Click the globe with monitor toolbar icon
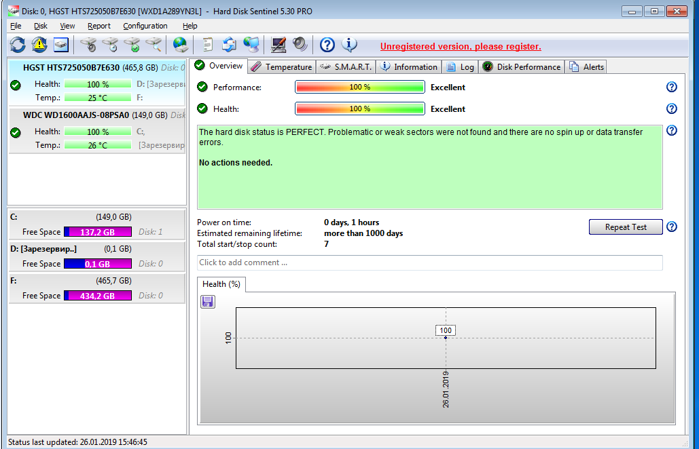The width and height of the screenshot is (699, 449). click(x=251, y=45)
